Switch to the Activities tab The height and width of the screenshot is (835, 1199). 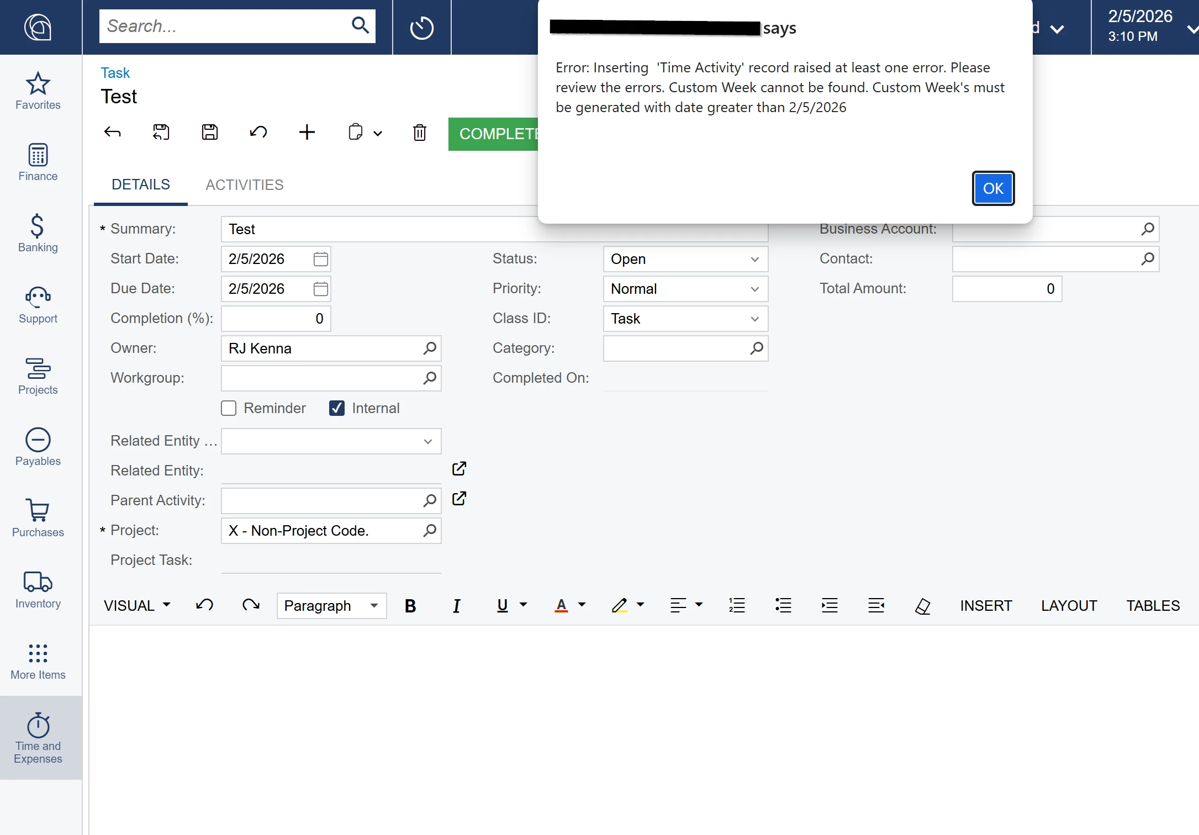[x=245, y=185]
